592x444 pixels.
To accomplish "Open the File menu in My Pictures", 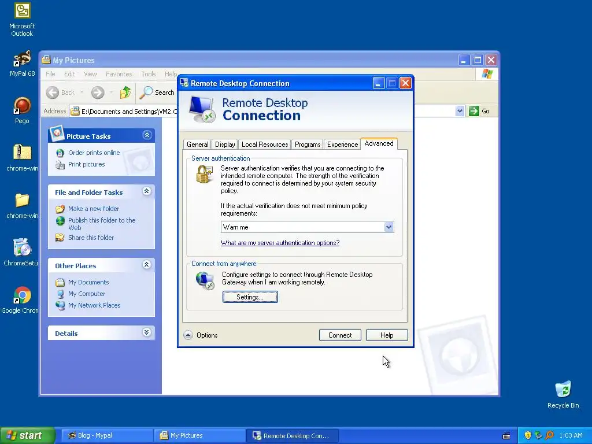I will coord(50,74).
